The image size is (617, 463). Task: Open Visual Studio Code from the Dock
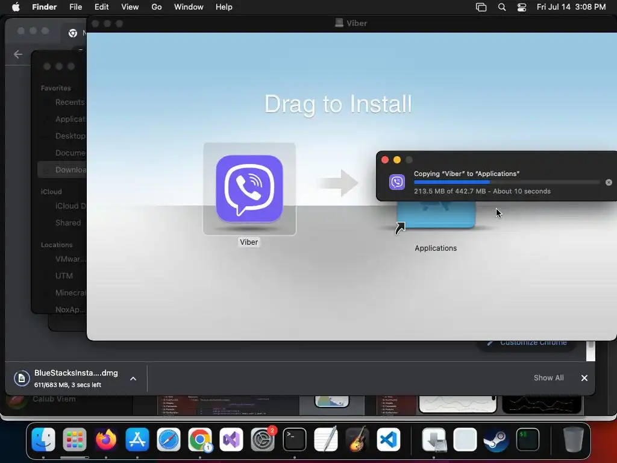click(x=389, y=439)
